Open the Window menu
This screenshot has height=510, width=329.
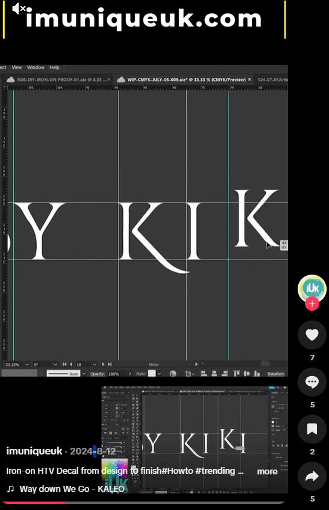(x=36, y=68)
